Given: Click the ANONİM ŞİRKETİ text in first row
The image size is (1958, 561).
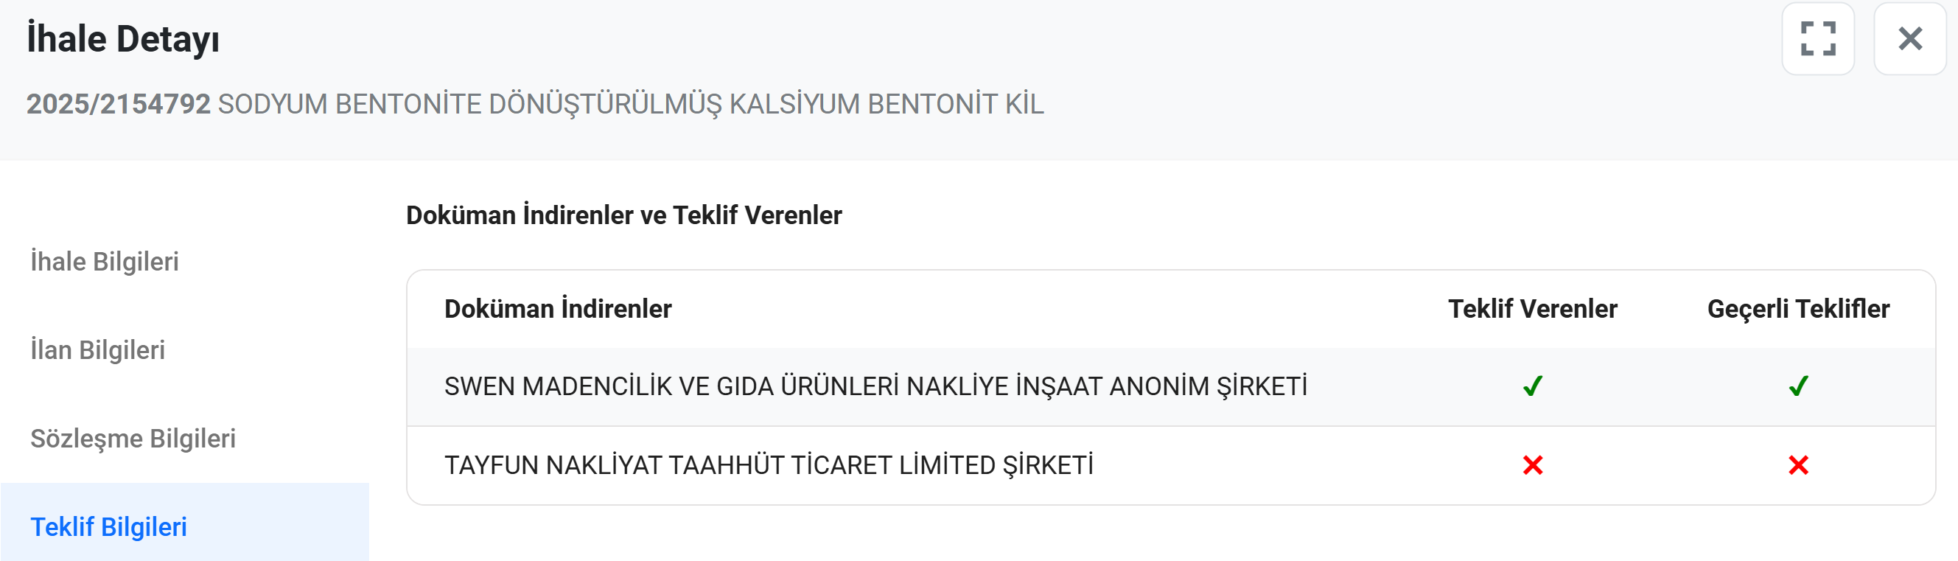Looking at the screenshot, I should 1209,386.
